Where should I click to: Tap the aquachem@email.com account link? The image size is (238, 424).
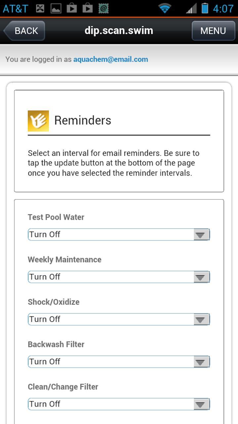click(x=111, y=60)
